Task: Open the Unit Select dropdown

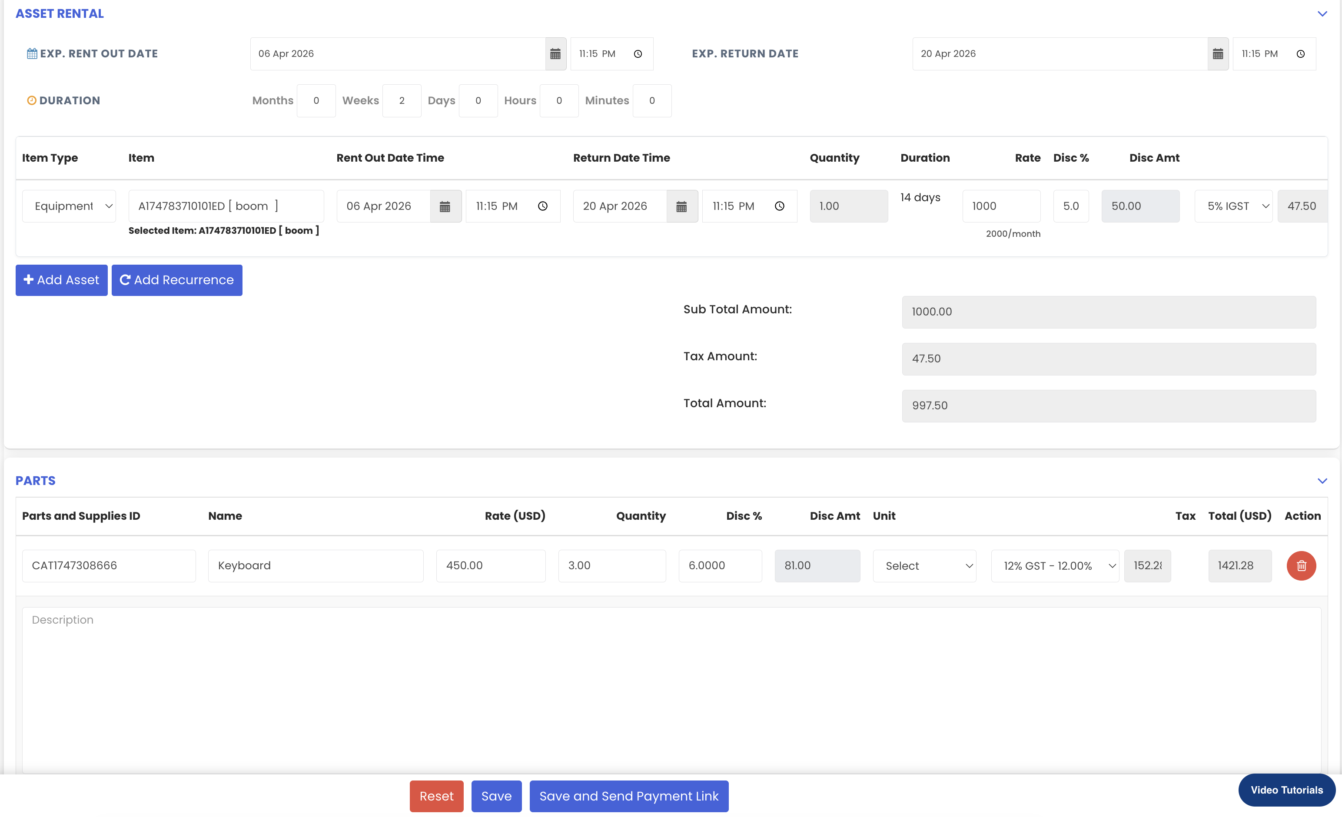Action: coord(924,565)
